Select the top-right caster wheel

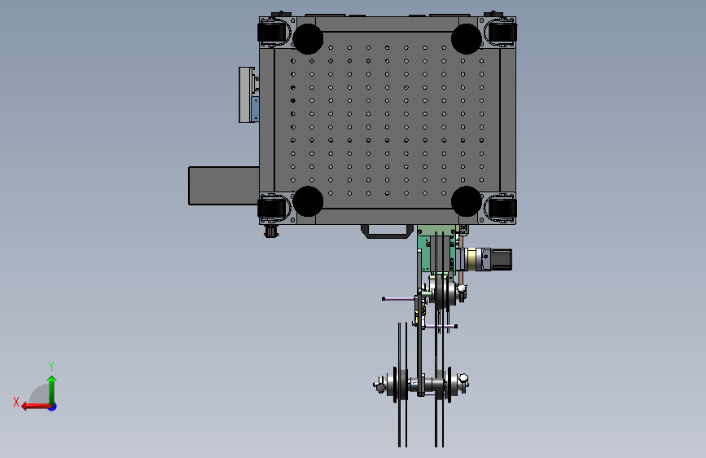pyautogui.click(x=503, y=33)
